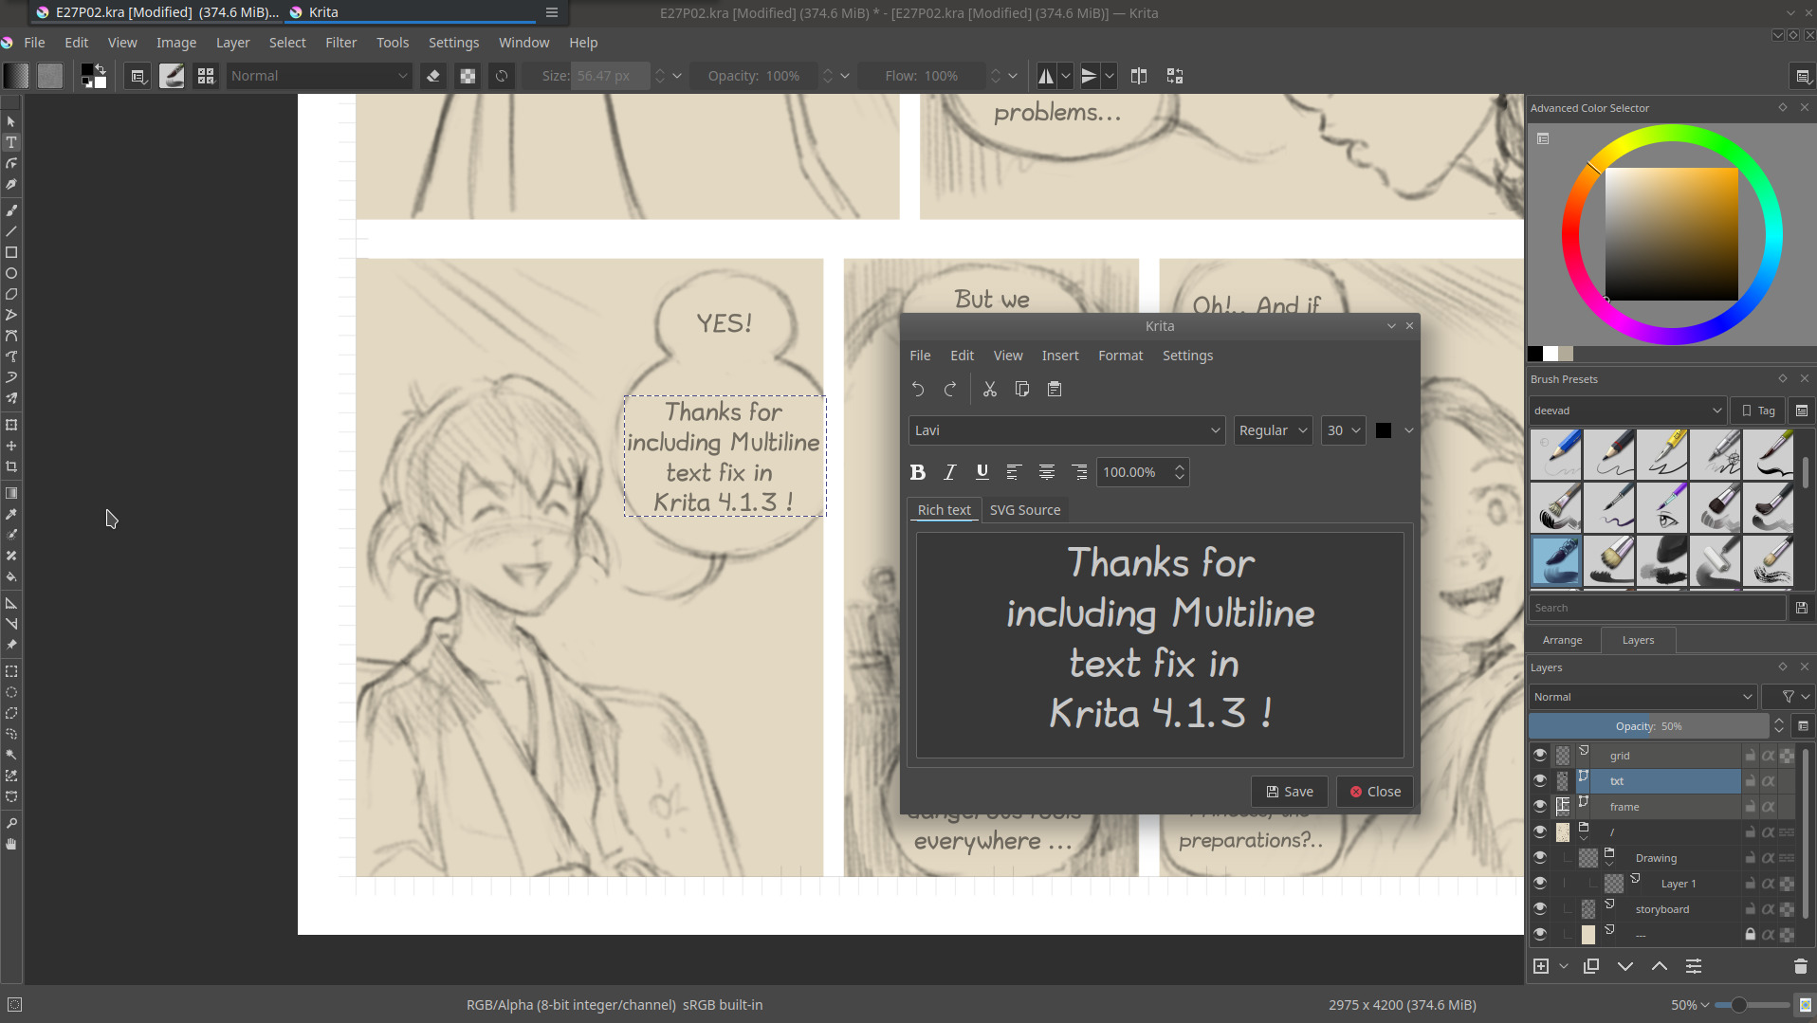Image resolution: width=1817 pixels, height=1023 pixels.
Task: Open the Lavi font family dropdown
Action: point(1066,430)
